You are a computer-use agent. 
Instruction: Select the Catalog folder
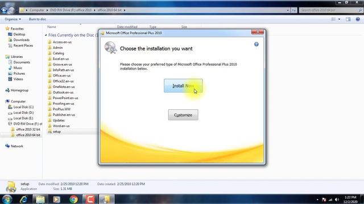tap(58, 53)
